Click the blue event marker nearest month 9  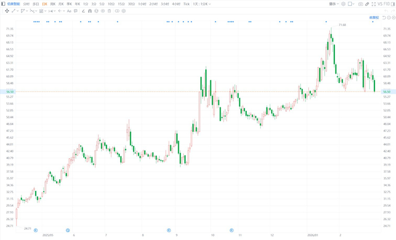point(169,230)
